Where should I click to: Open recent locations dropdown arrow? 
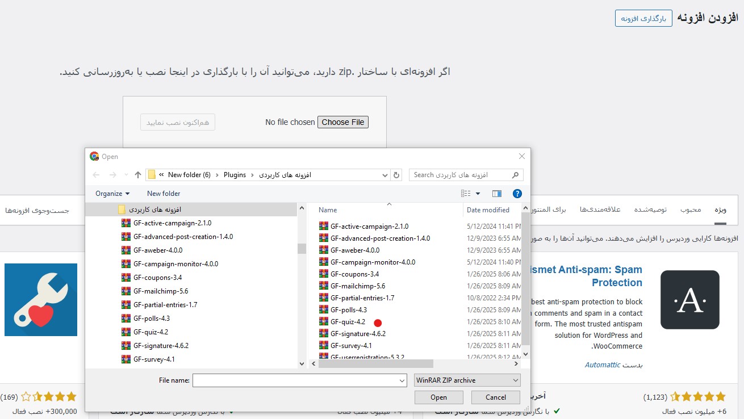click(126, 175)
